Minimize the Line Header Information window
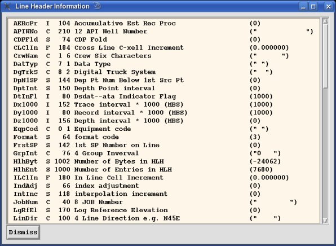This screenshot has width=336, height=246. click(303, 7)
